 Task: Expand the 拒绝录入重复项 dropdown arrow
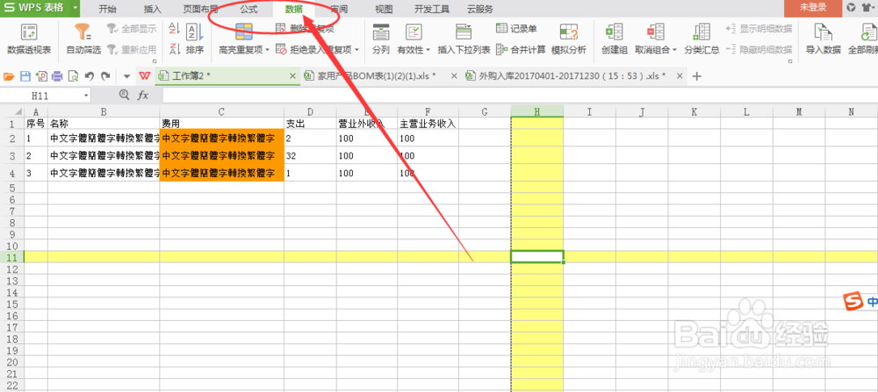(x=356, y=50)
